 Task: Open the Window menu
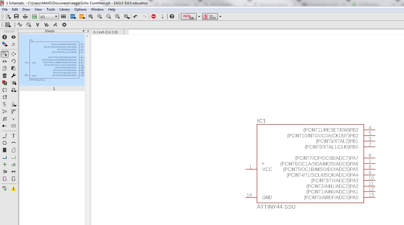coord(97,9)
